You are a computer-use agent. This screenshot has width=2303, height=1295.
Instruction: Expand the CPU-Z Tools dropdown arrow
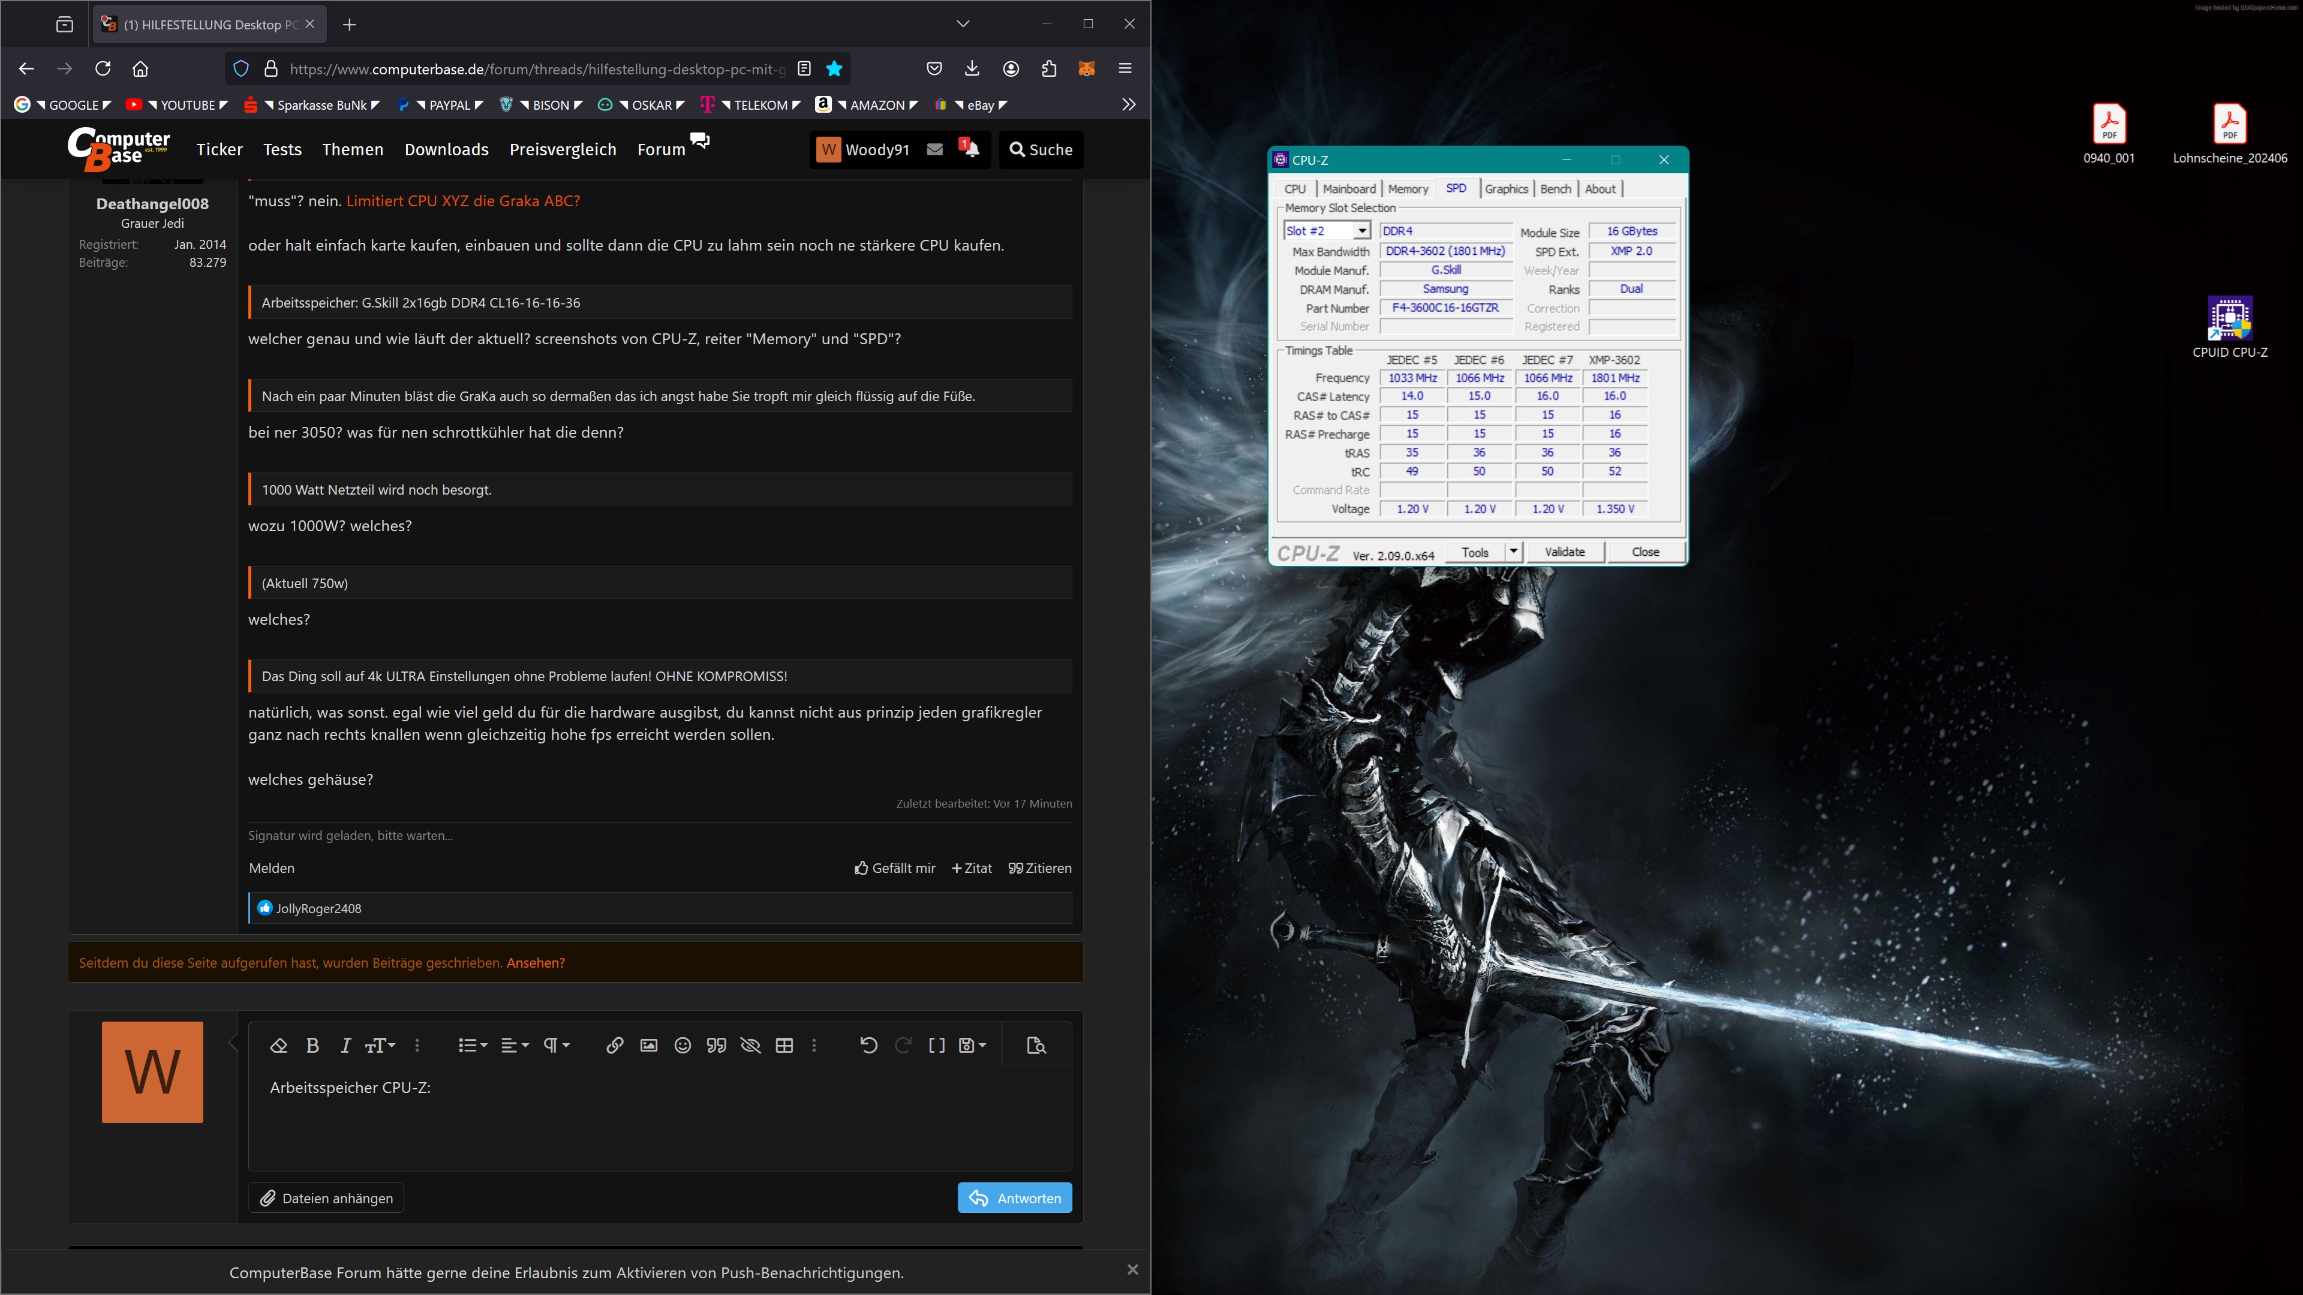(1513, 552)
